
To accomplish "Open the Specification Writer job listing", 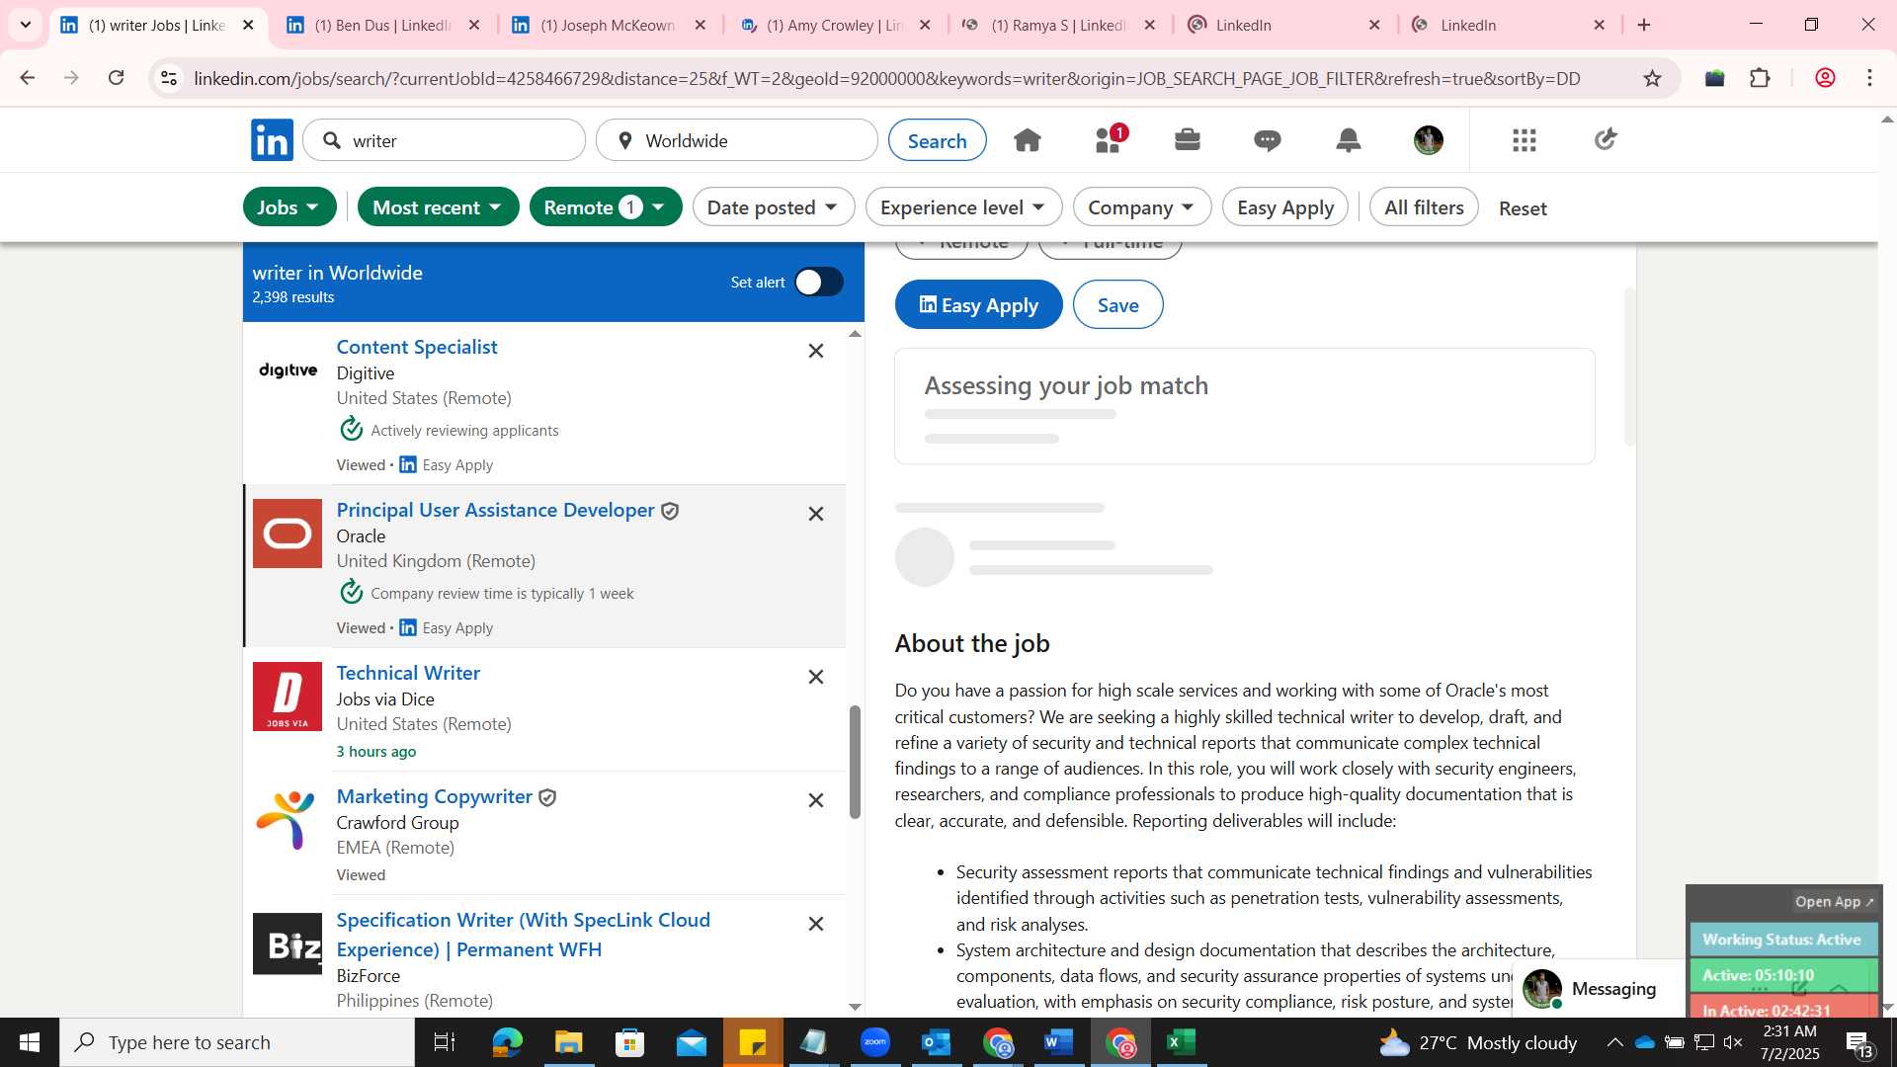I will click(x=524, y=935).
